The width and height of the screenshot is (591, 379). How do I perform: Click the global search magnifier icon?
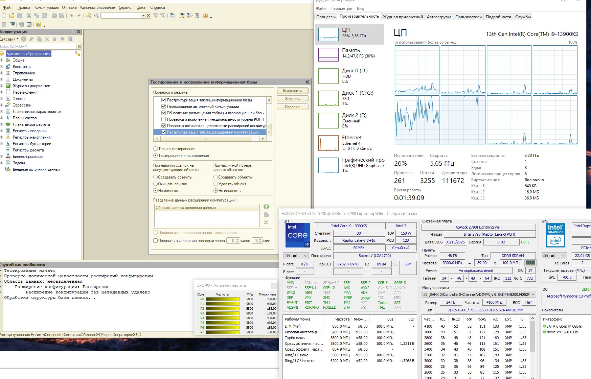click(x=97, y=16)
